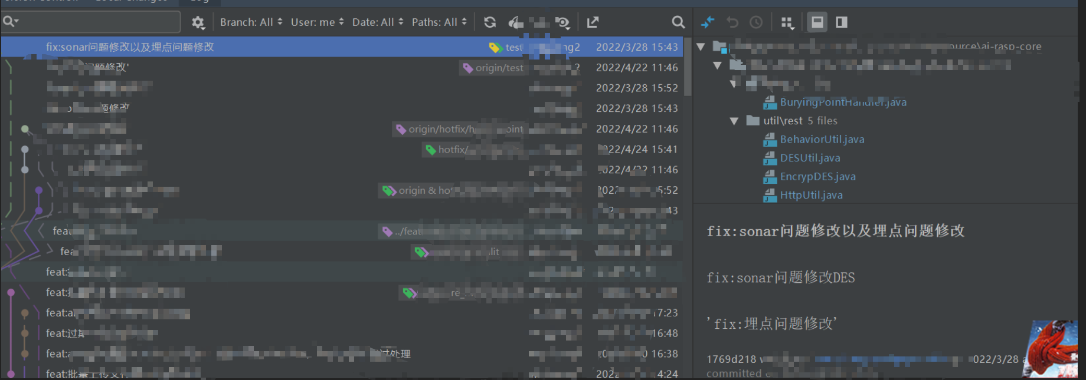Select the feat:过… commit row
This screenshot has width=1086, height=380.
pyautogui.click(x=342, y=333)
